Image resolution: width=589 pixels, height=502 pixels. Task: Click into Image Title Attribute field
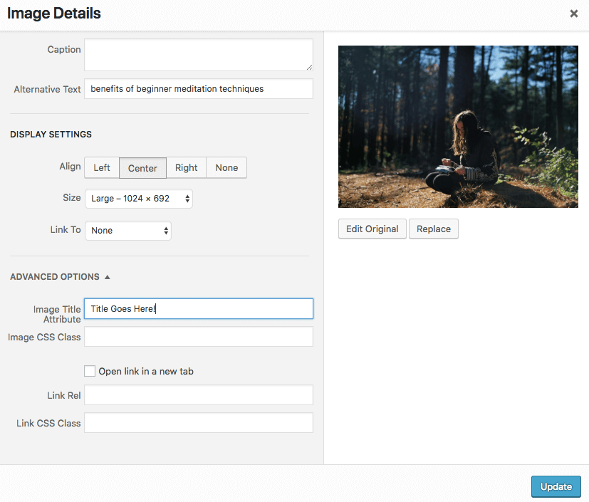198,309
